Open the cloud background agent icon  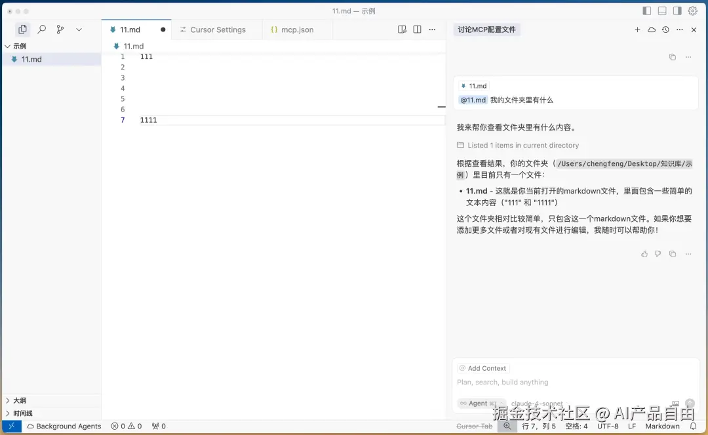pyautogui.click(x=652, y=30)
